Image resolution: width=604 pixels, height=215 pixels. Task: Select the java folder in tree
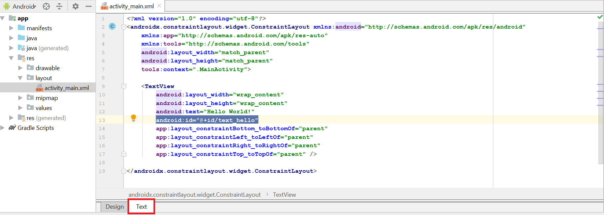(x=32, y=38)
